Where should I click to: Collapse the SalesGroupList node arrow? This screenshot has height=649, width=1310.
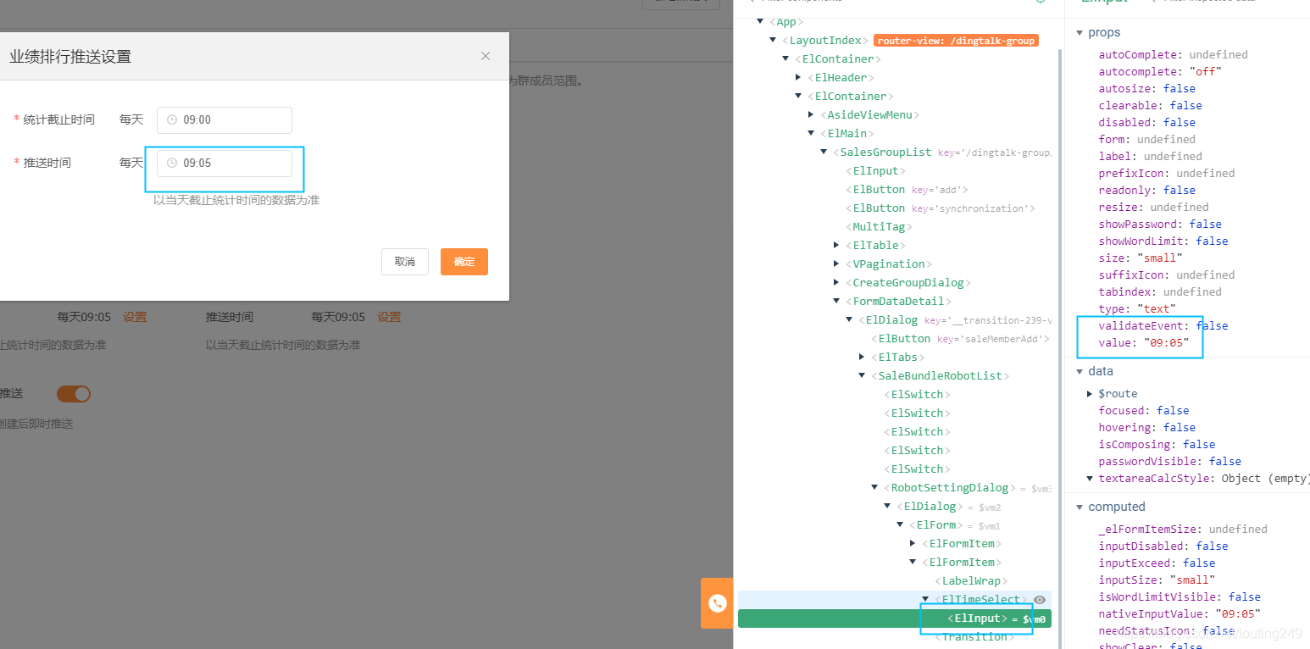click(x=824, y=153)
